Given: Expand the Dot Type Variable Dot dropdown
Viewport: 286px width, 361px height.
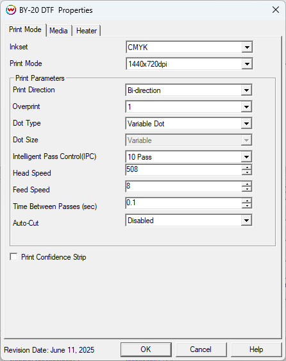Looking at the screenshot, I should click(189, 124).
